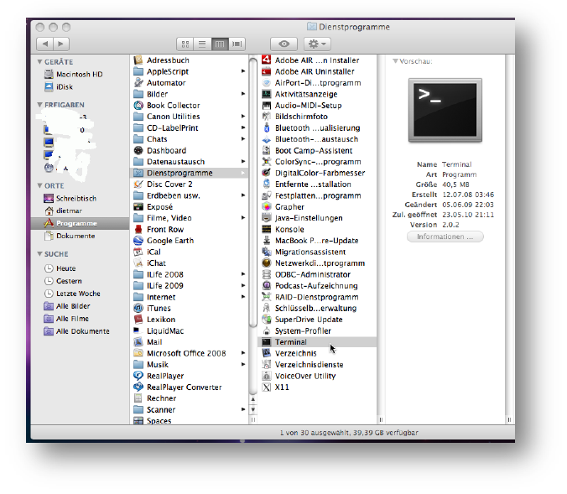
Task: Switch to Cover Flow view mode
Action: pos(237,44)
